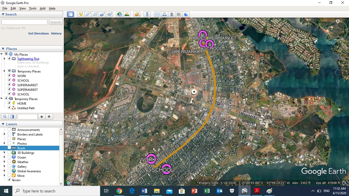Click the zoom slider on the map

coord(338,87)
